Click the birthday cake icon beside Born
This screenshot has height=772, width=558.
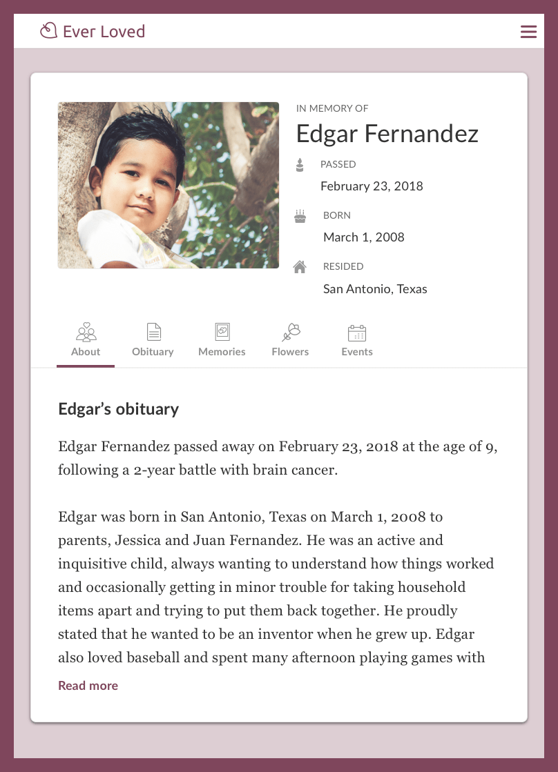[x=300, y=216]
